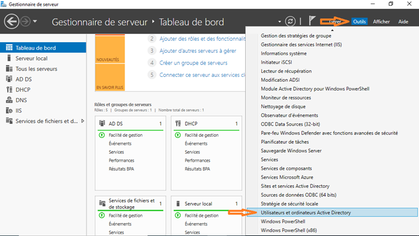
Task: Click the forward navigation arrow
Action: (26, 21)
